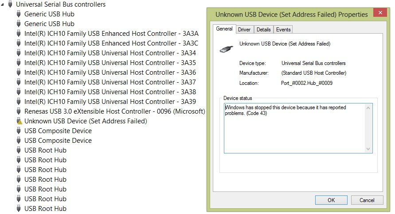Click the OK button
Viewport: 395px width, 214px height.
[331, 200]
